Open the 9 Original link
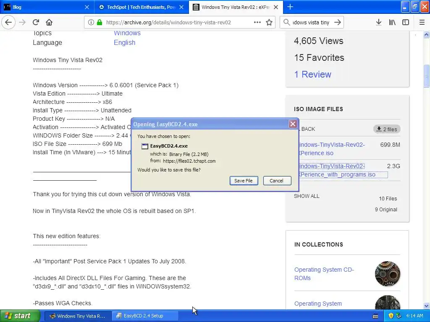 (x=386, y=210)
